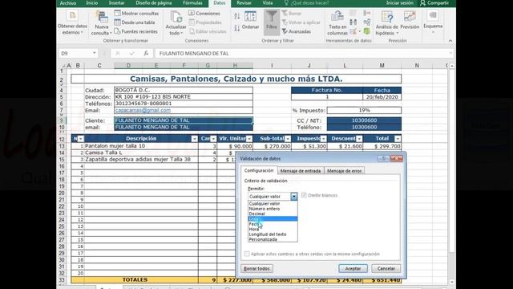Open Fuentes recientes

click(135, 31)
